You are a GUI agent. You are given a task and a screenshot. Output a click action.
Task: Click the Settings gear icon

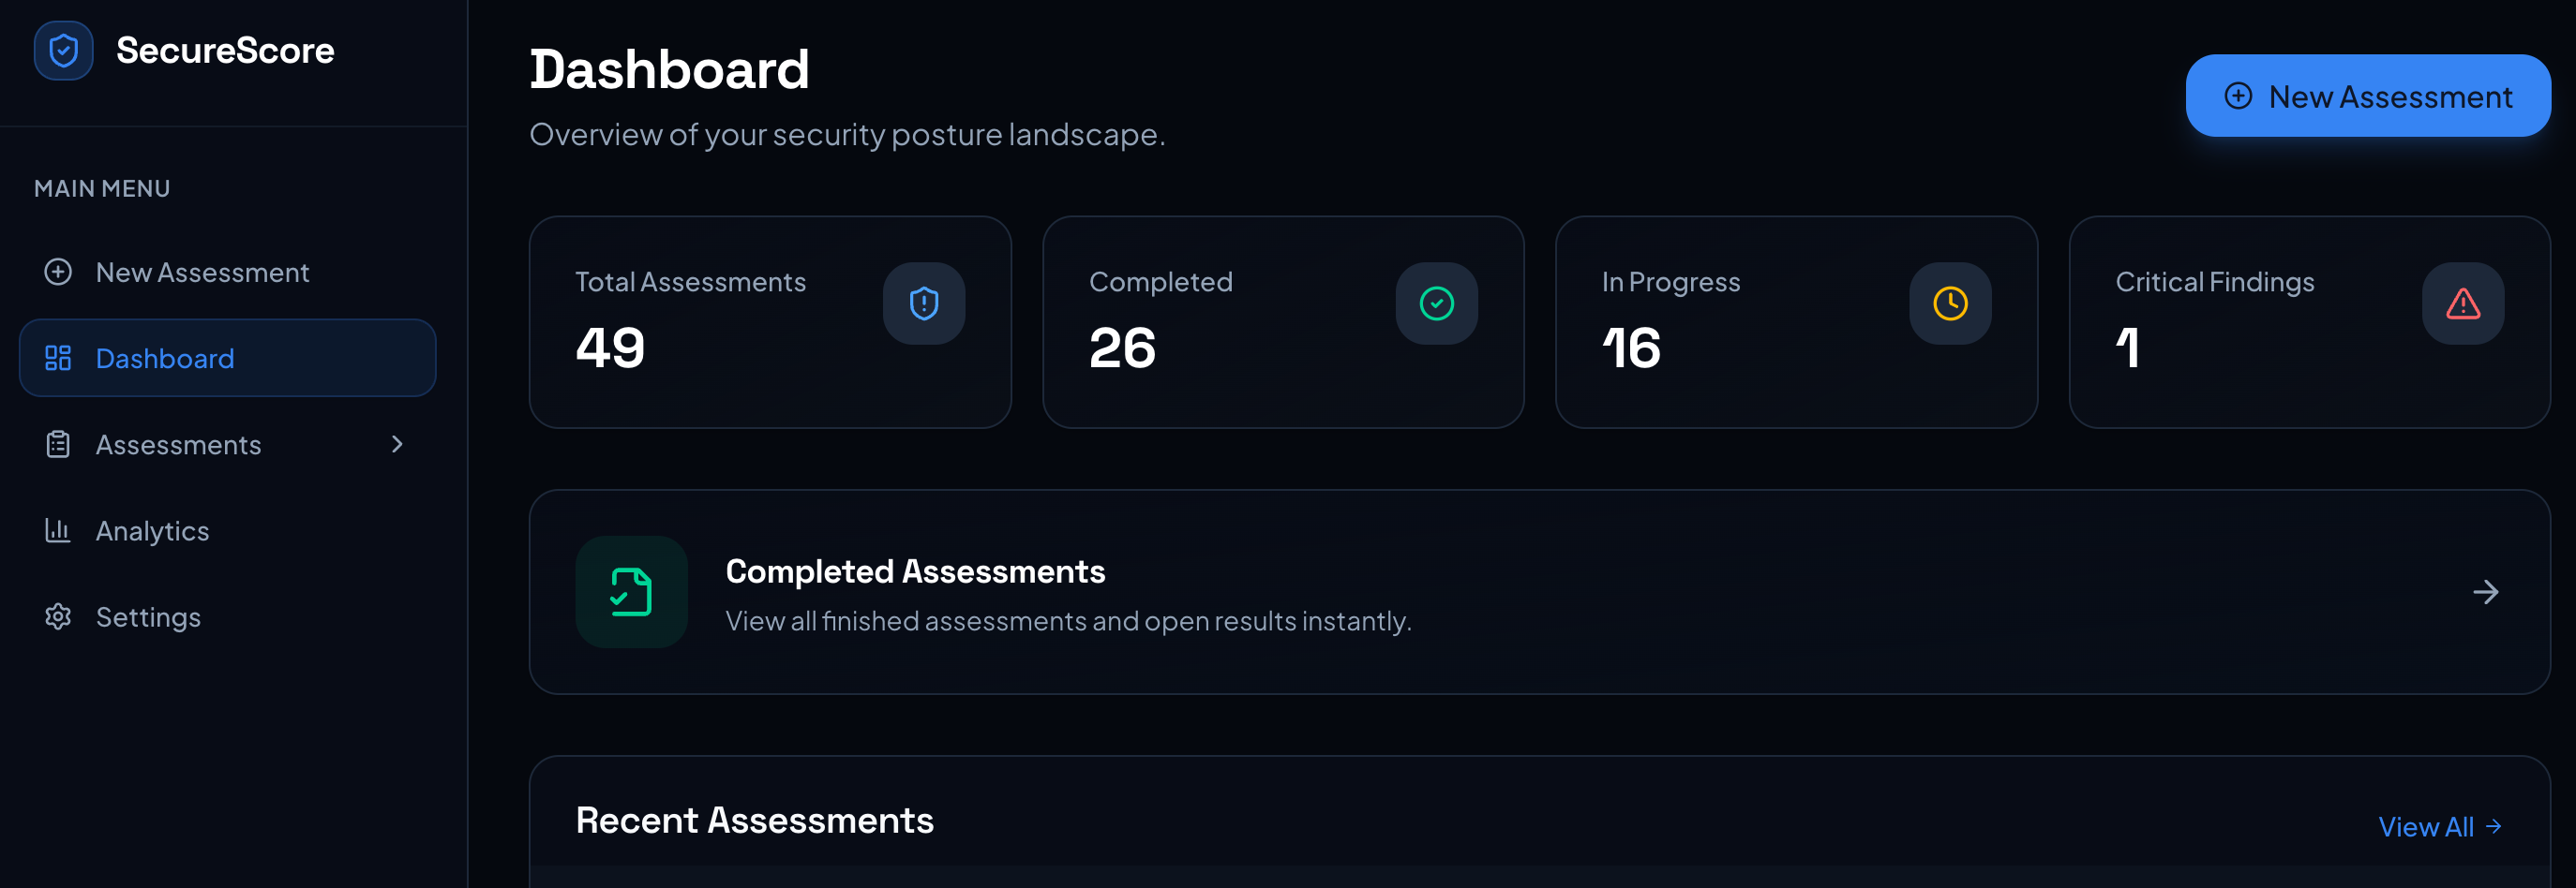click(58, 616)
